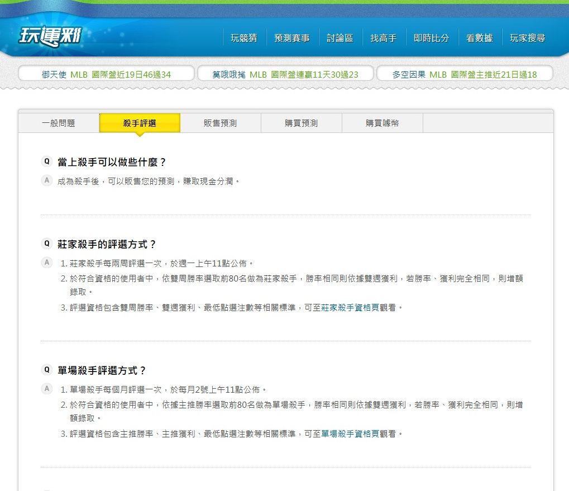This screenshot has height=491, width=569.
Task: Open 玩家搜尋 player search
Action: [x=528, y=38]
